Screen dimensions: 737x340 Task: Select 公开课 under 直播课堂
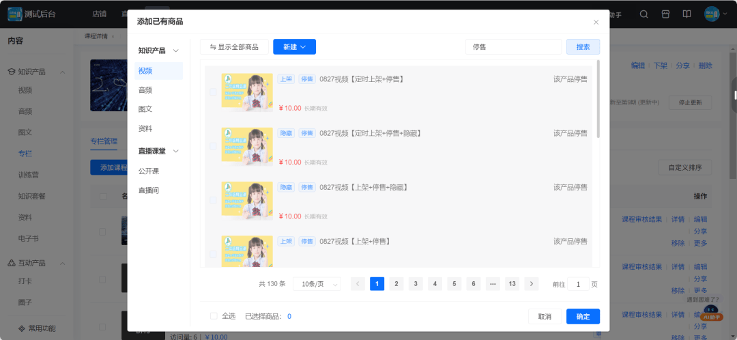(x=149, y=171)
